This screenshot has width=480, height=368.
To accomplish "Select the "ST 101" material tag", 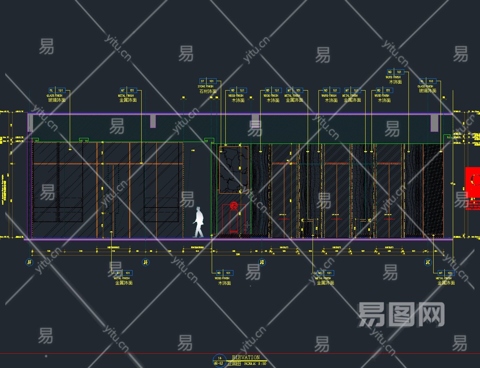I will (x=208, y=81).
